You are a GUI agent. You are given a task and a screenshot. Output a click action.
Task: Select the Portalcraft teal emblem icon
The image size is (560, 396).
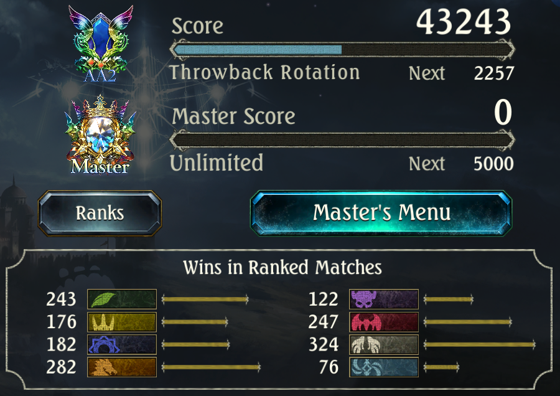(383, 367)
